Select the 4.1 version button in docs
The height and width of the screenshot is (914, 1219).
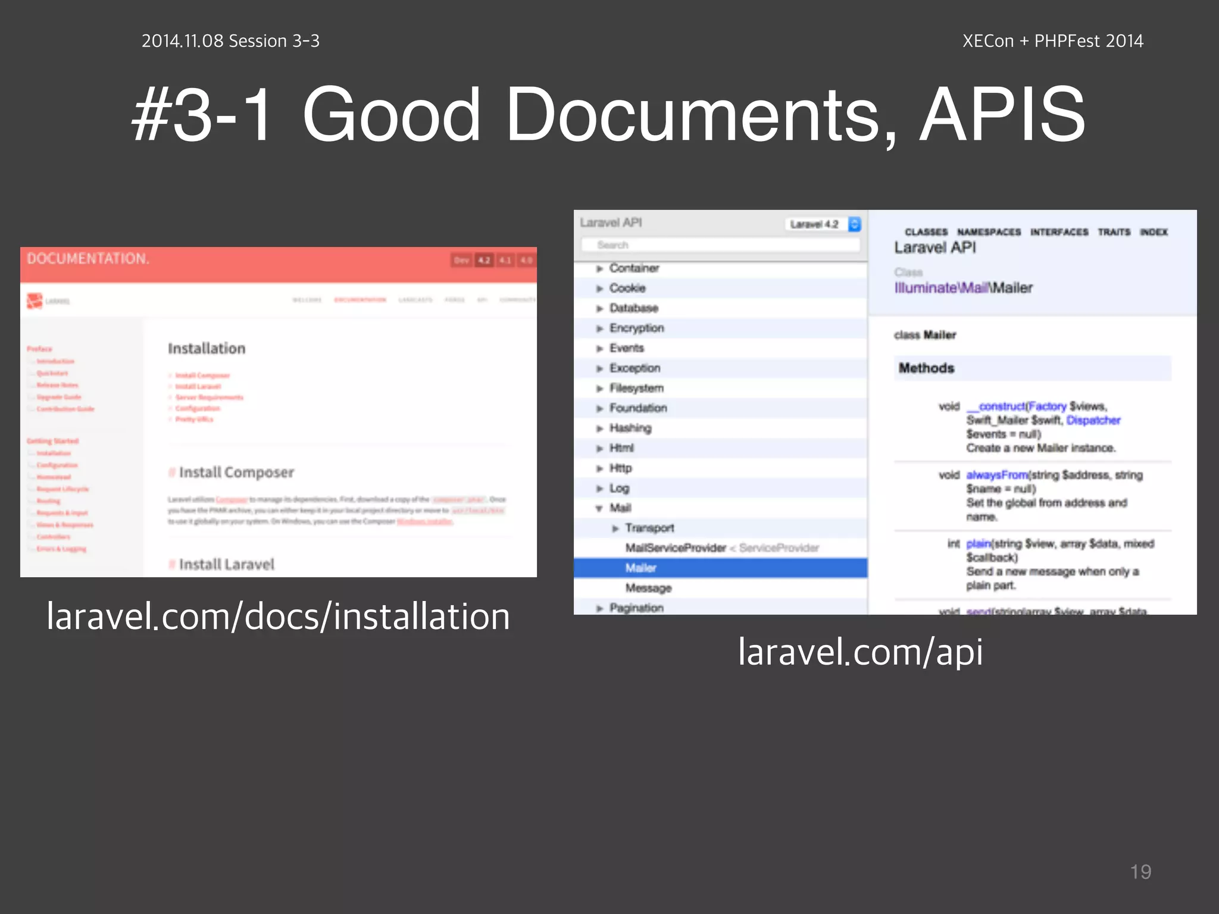(x=505, y=260)
